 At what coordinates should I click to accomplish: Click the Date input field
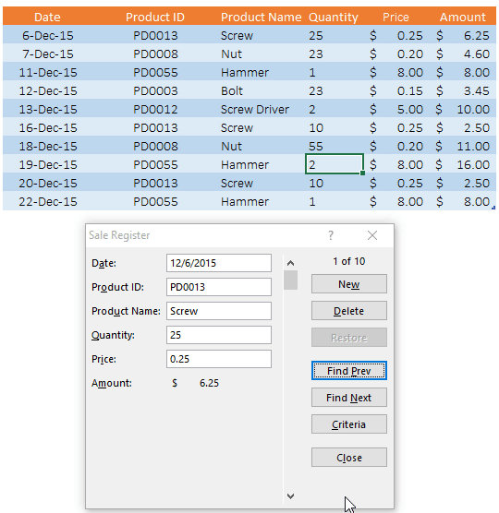coord(219,263)
